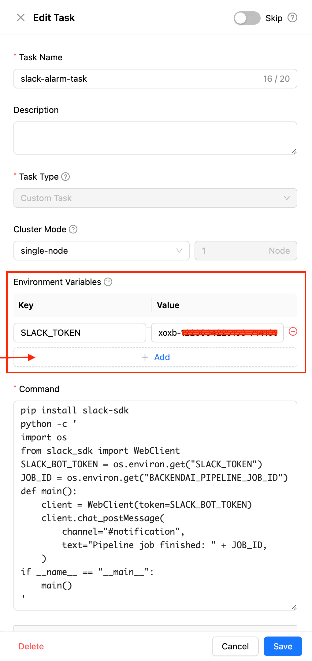Close the Edit Task panel with X icon
Screen dimensions: 312x661
(x=21, y=18)
